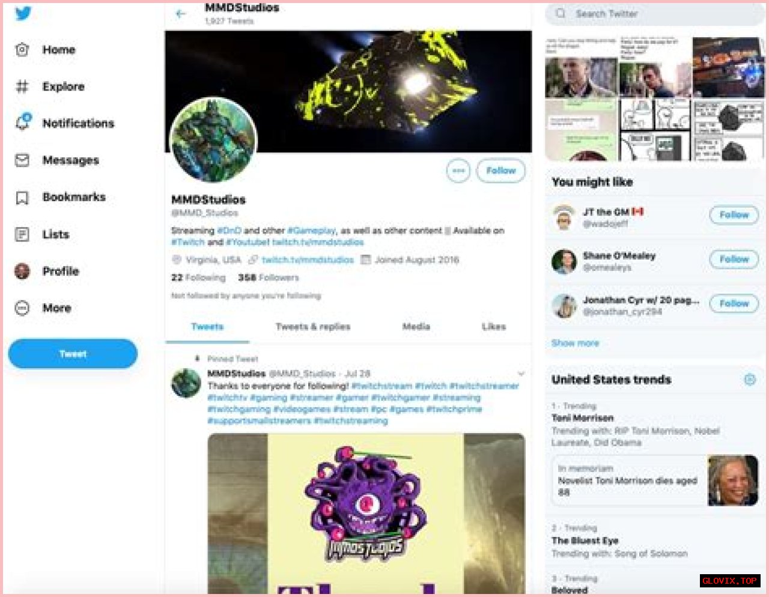Expand the pinned tweet chevron menu
Viewport: 769px width, 597px height.
[521, 374]
